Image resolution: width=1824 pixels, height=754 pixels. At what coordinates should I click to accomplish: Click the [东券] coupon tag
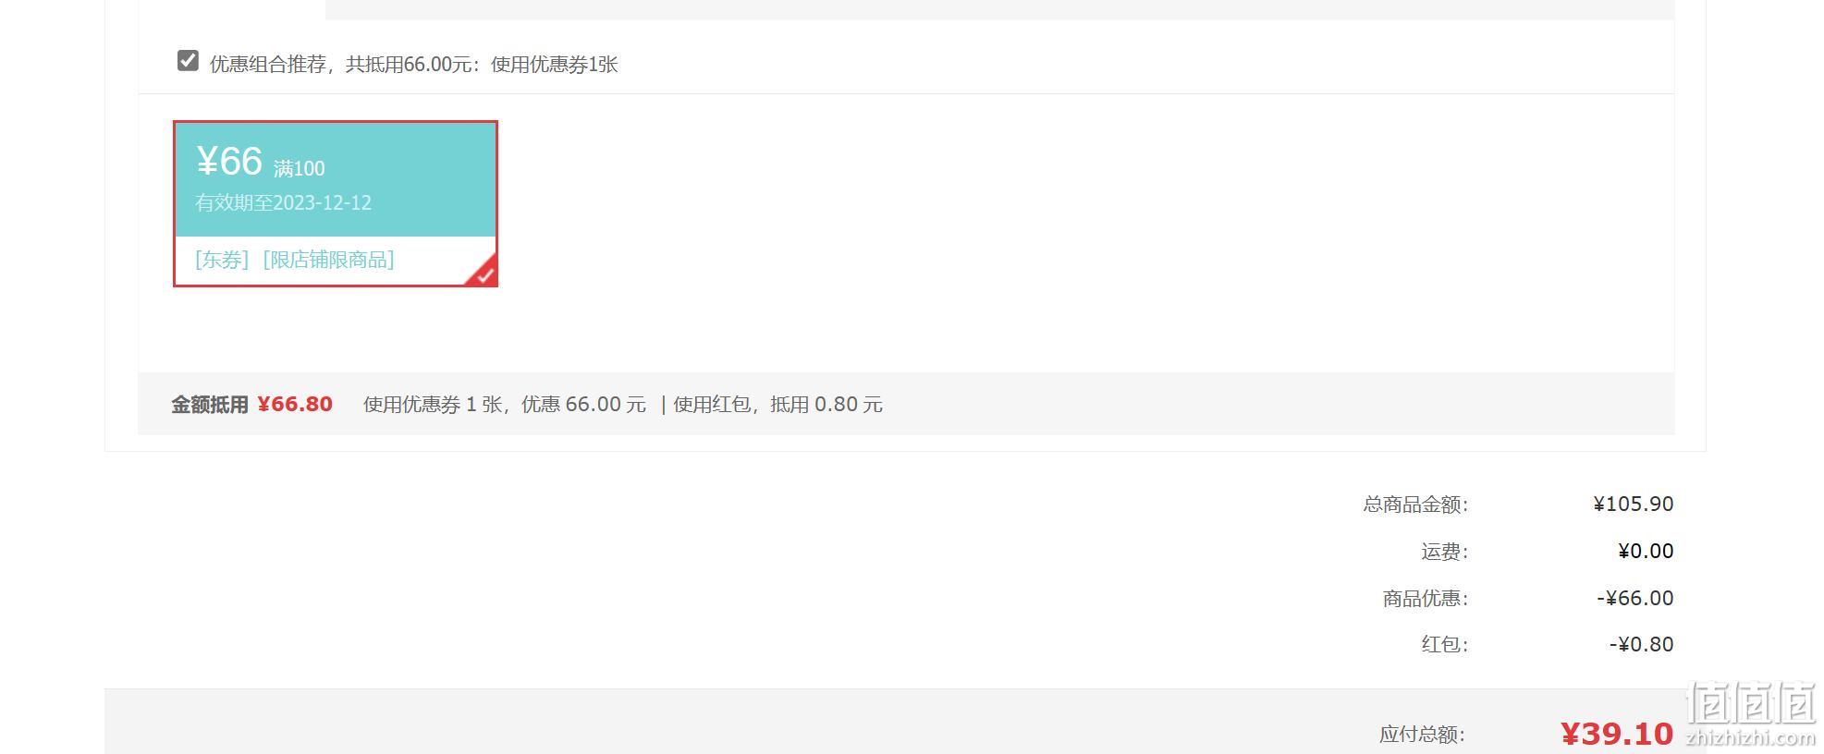pyautogui.click(x=222, y=260)
